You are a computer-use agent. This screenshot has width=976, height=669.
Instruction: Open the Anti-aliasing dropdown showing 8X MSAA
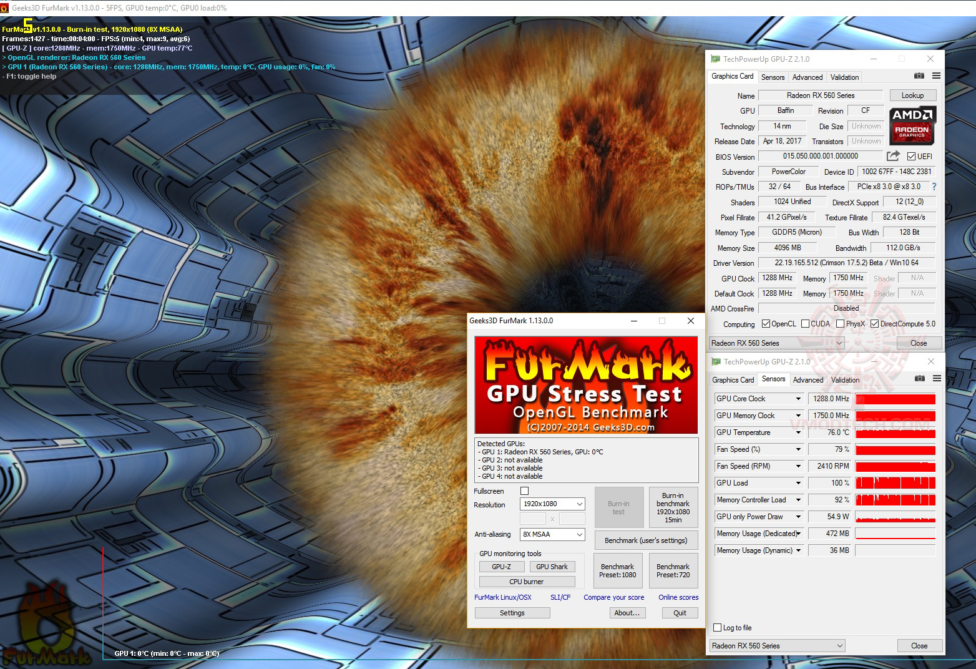[x=552, y=534]
